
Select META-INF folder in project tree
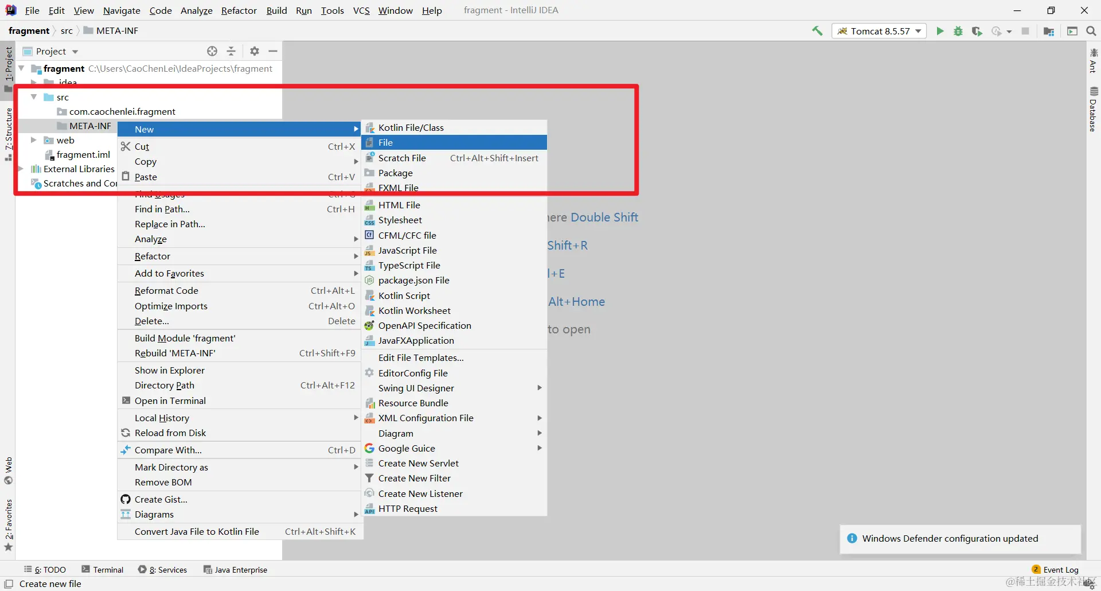click(x=90, y=126)
